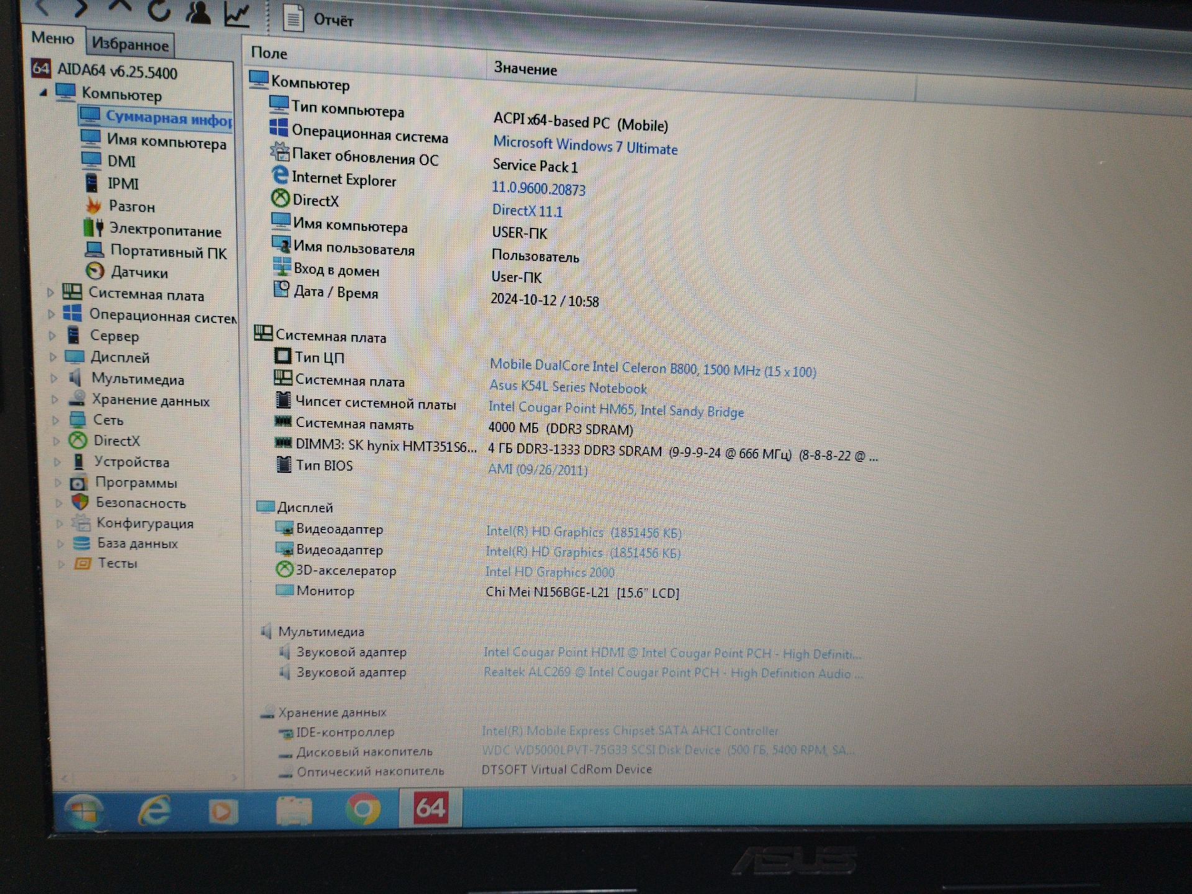The image size is (1192, 894).
Task: Click the Значение column header
Action: pyautogui.click(x=525, y=69)
